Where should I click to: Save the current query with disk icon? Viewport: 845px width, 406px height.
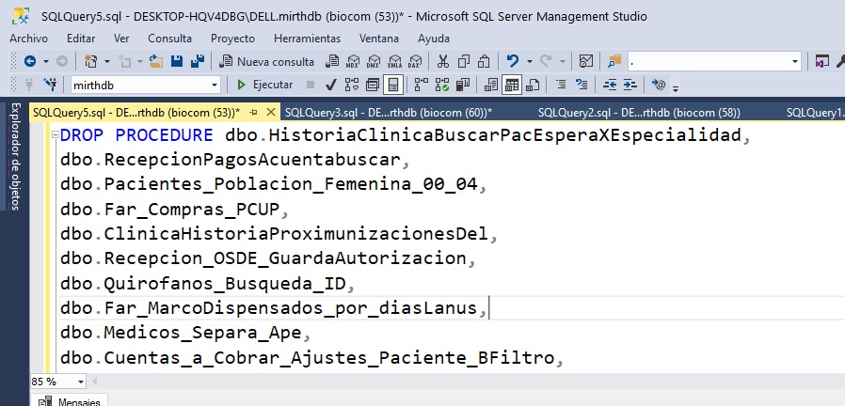(177, 61)
